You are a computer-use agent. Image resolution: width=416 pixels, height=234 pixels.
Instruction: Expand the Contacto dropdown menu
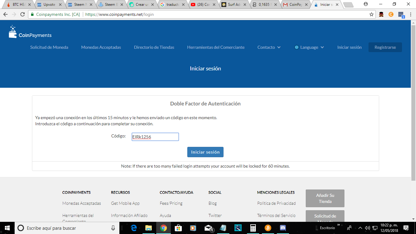tap(269, 47)
